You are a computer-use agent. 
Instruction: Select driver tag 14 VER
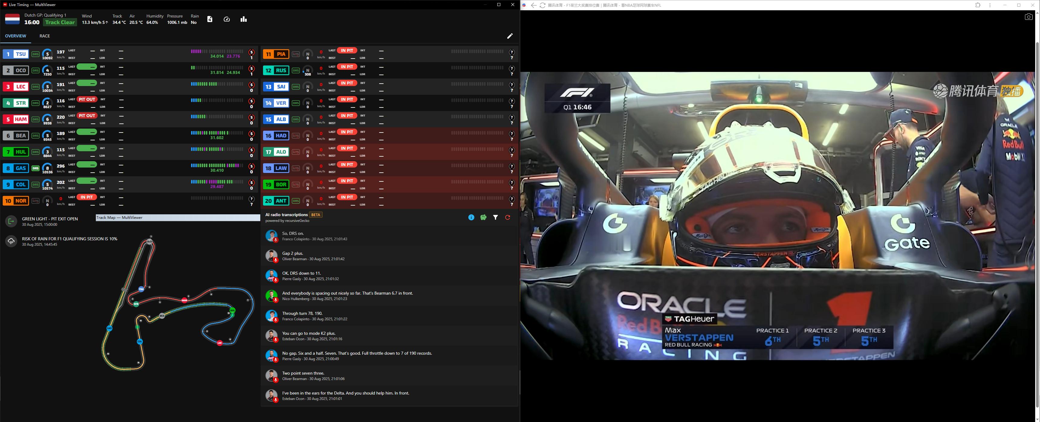click(276, 103)
